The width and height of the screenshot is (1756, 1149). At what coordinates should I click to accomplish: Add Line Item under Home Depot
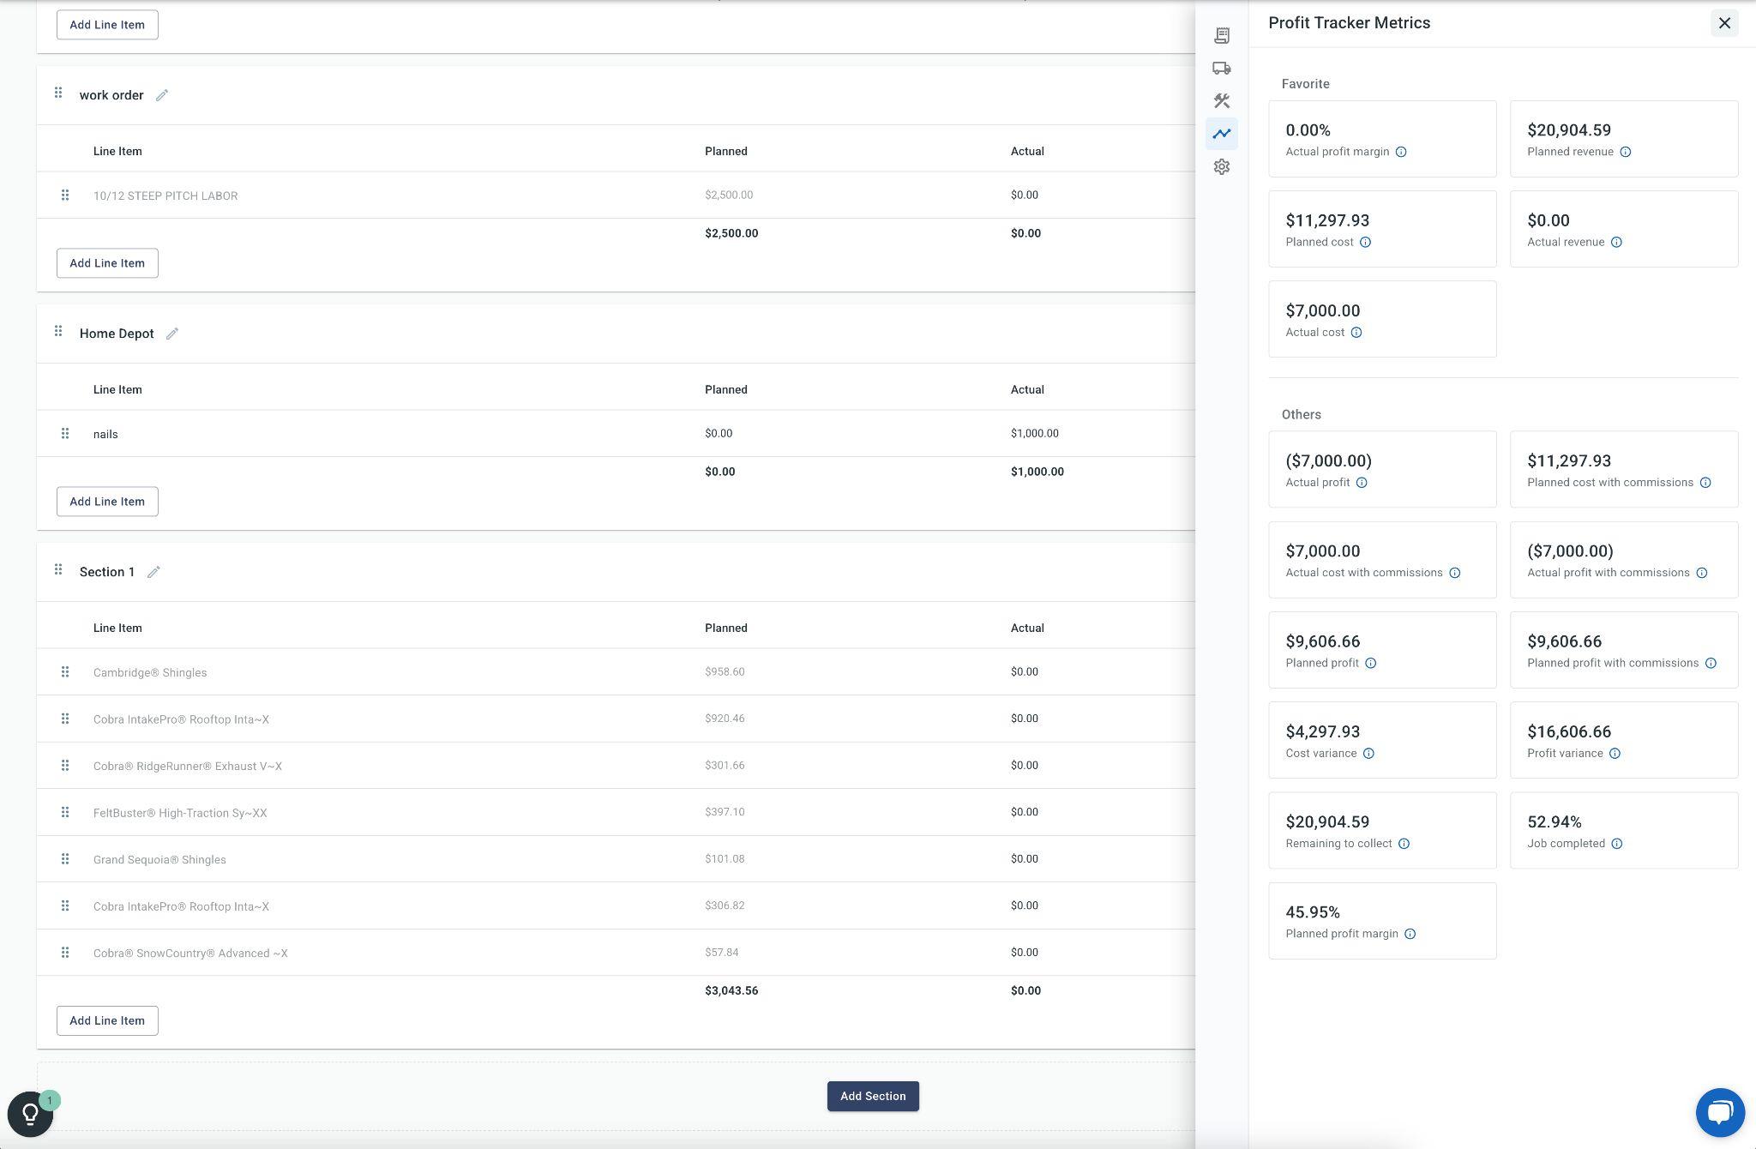(x=107, y=502)
